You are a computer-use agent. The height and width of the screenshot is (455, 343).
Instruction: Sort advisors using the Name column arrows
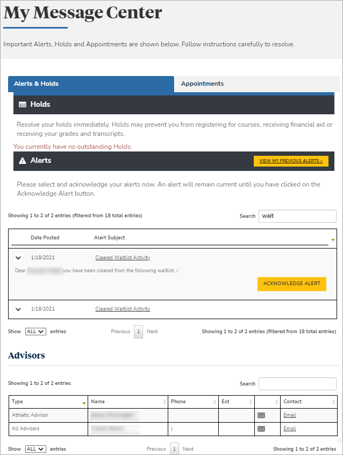click(164, 402)
